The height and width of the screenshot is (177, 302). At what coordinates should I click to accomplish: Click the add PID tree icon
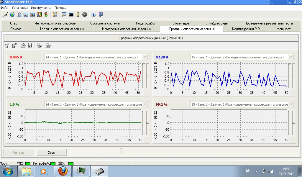coord(8,45)
